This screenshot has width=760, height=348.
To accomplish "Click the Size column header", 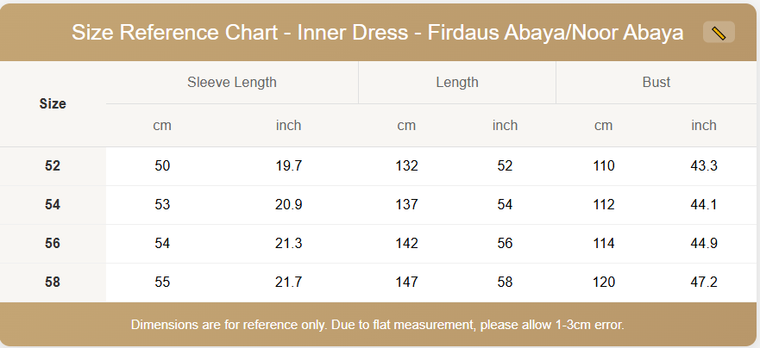I will click(x=53, y=103).
